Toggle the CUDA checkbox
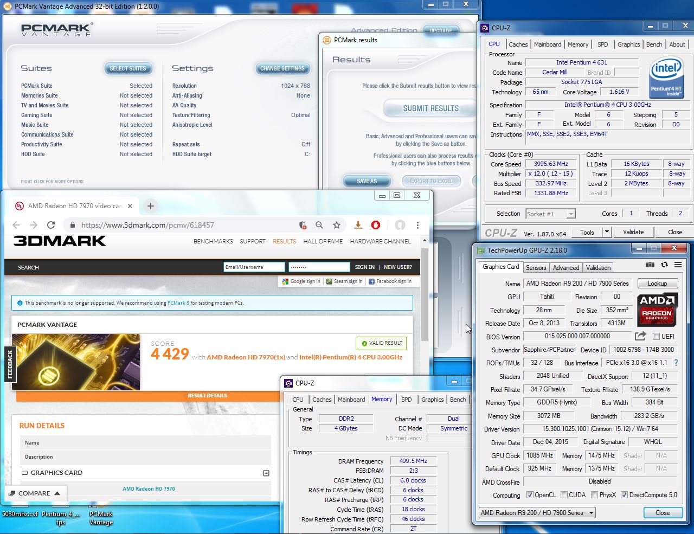This screenshot has width=694, height=534. [564, 495]
